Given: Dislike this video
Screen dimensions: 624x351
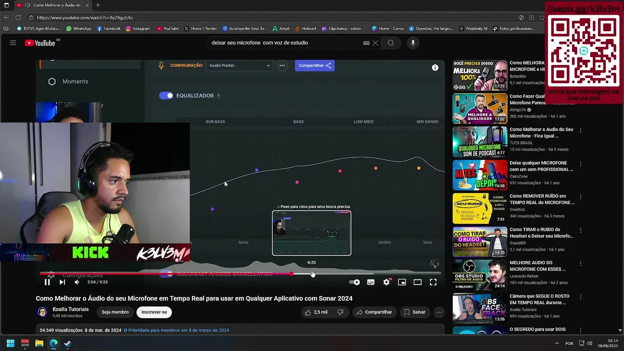Looking at the screenshot, I should pyautogui.click(x=340, y=312).
